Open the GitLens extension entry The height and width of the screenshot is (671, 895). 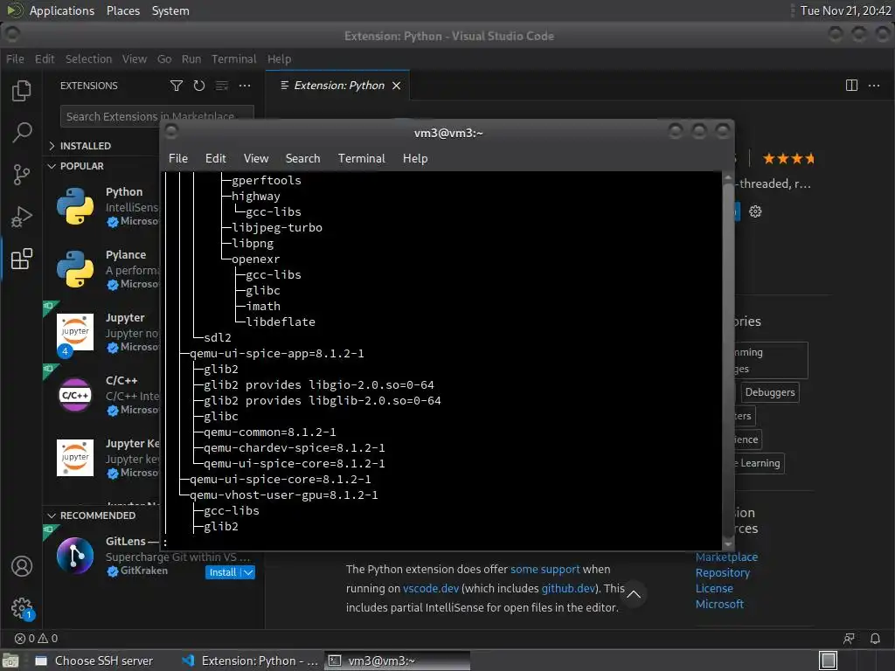point(154,557)
